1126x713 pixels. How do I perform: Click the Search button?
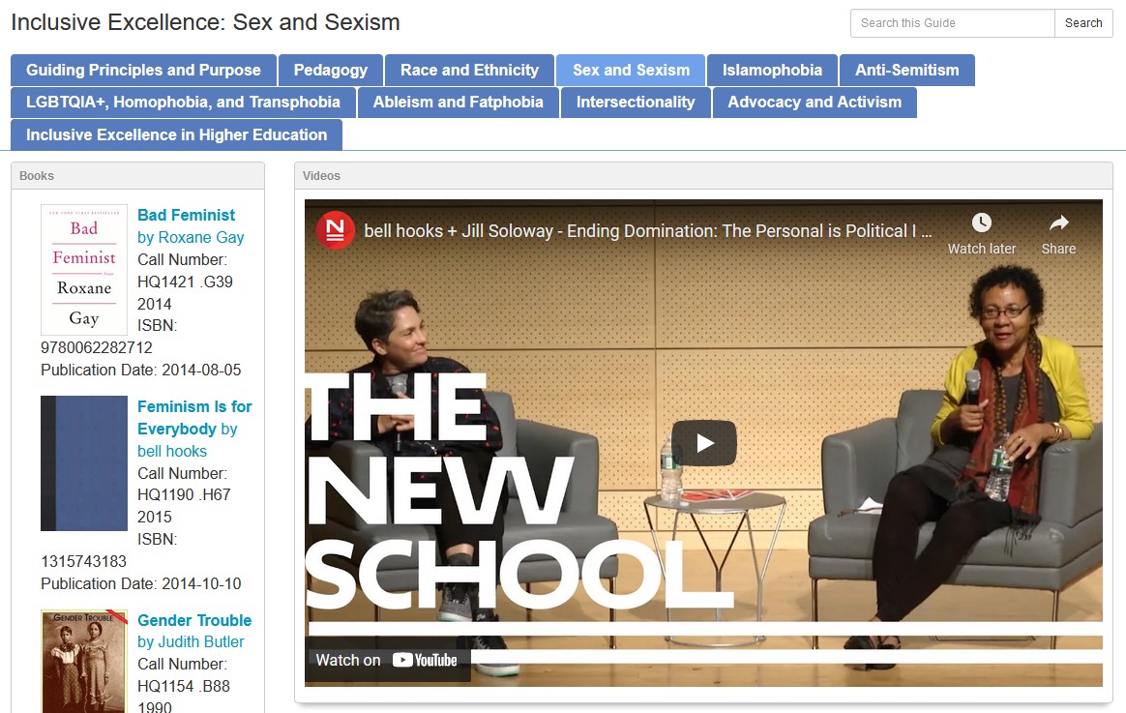[x=1083, y=23]
